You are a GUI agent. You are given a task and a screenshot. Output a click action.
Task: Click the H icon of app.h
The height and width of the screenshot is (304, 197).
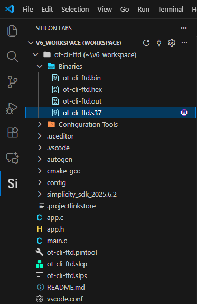40,229
